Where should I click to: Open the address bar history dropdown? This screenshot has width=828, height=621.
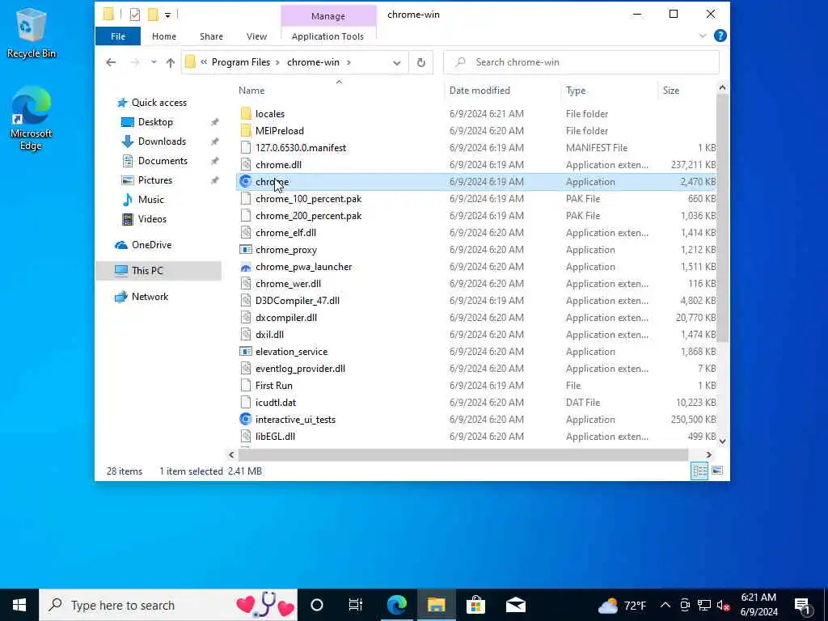396,63
